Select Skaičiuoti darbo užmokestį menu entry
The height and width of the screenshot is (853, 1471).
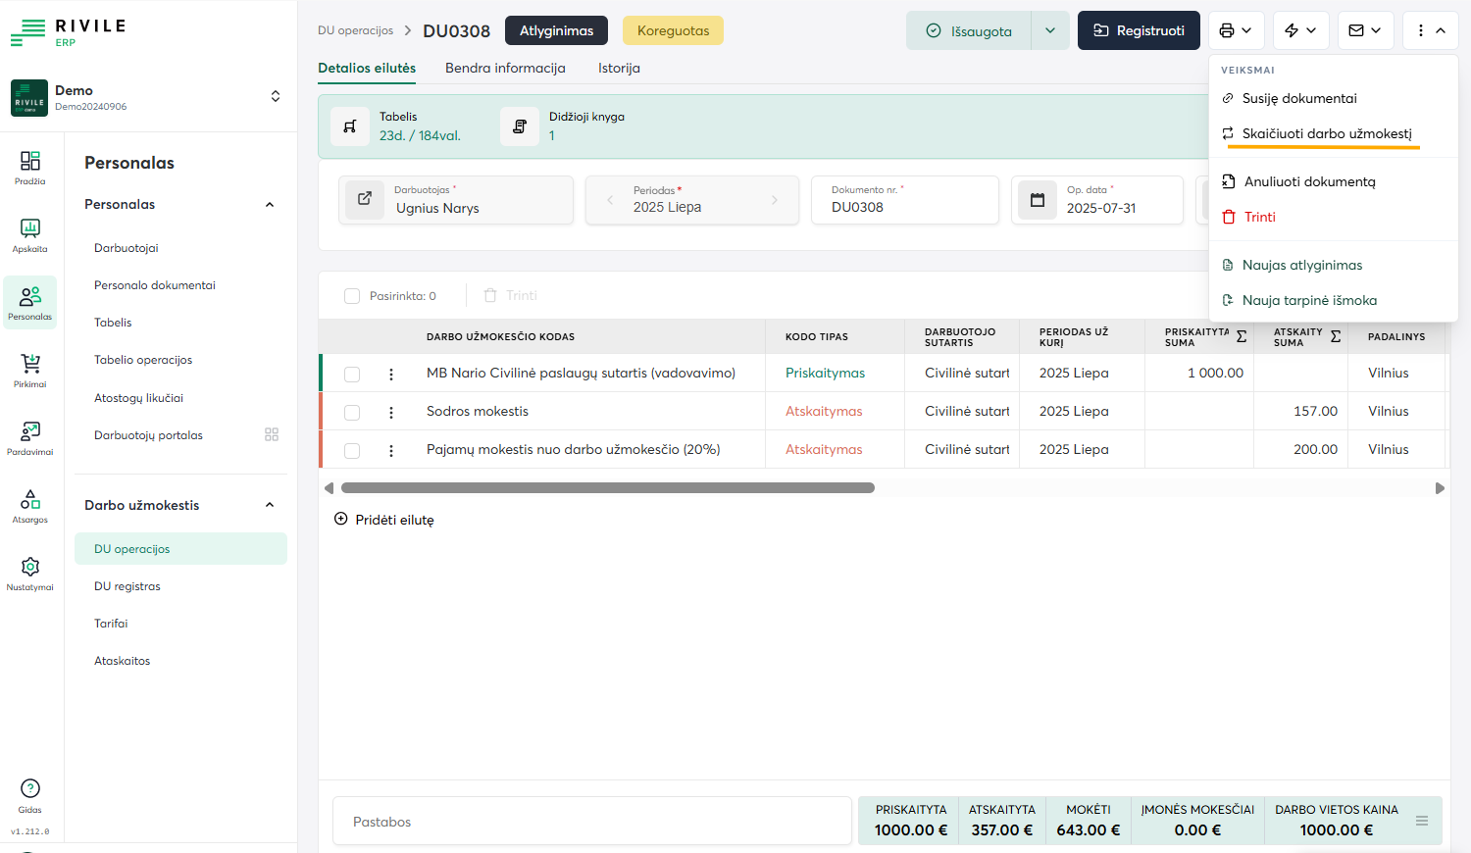pyautogui.click(x=1326, y=133)
